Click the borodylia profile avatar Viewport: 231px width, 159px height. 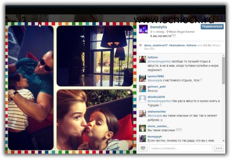143,29
